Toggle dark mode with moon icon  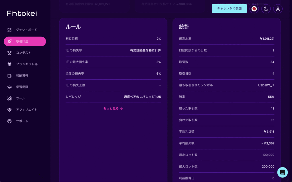(x=266, y=9)
